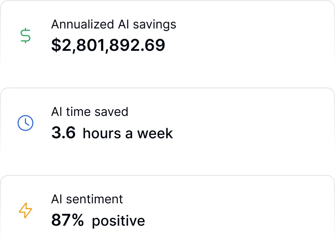
Task: Click the orange lightning bolt icon
Action: point(25,210)
